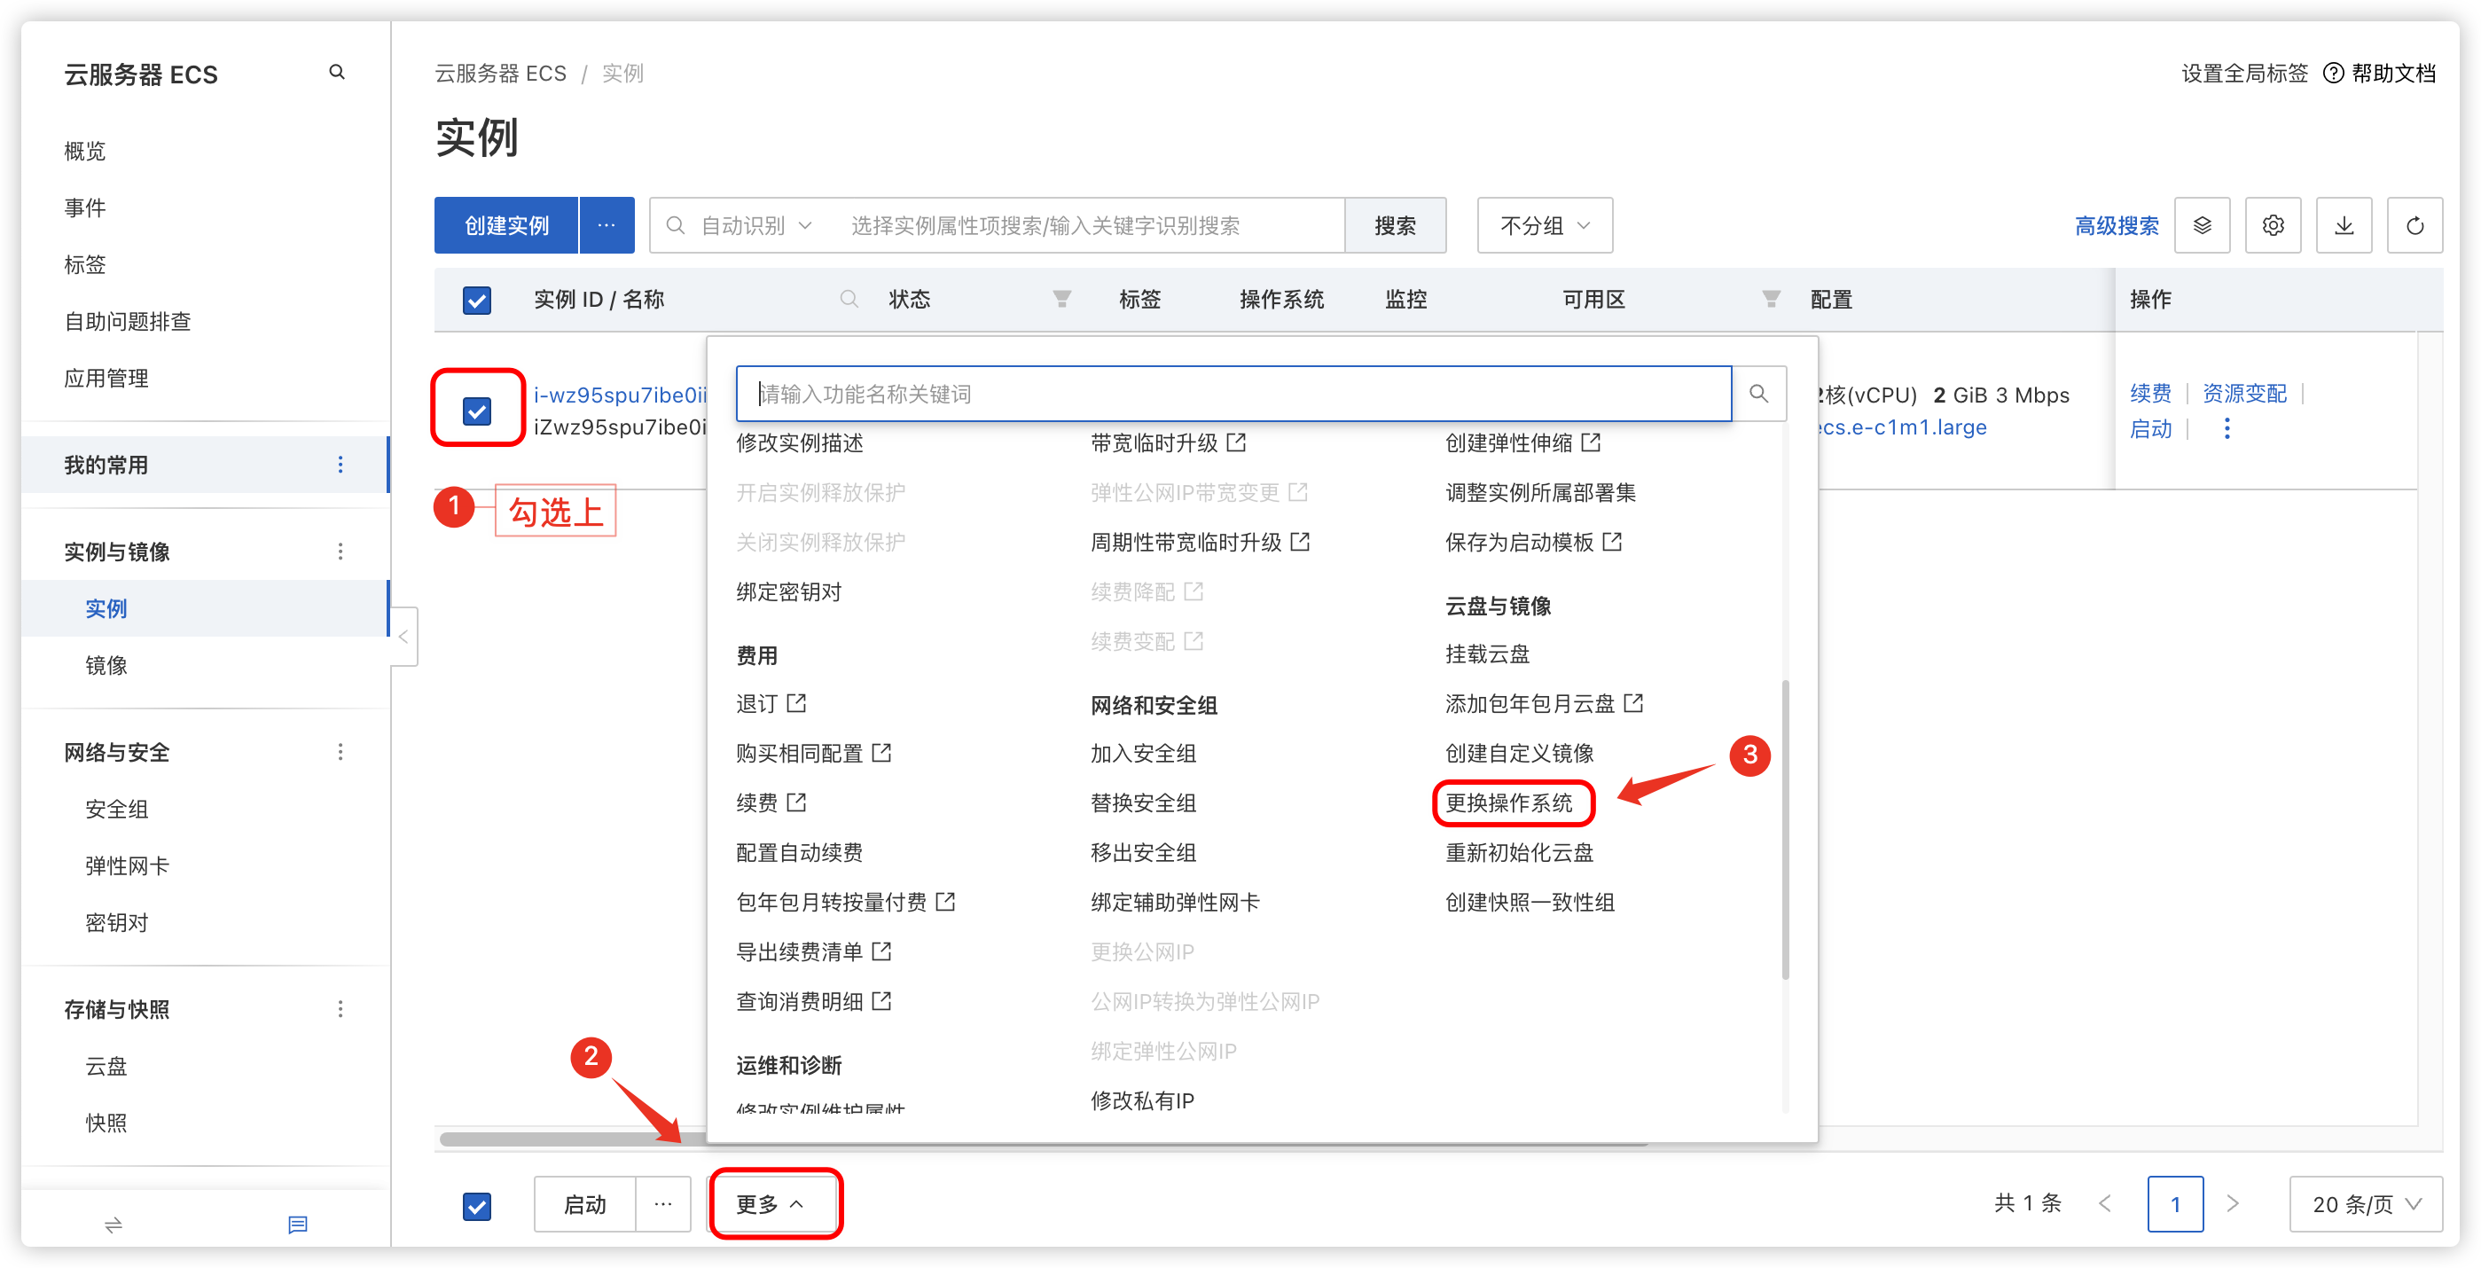Viewport: 2481px width, 1268px height.
Task: Open the 不分组 grouping dropdown
Action: [x=1544, y=225]
